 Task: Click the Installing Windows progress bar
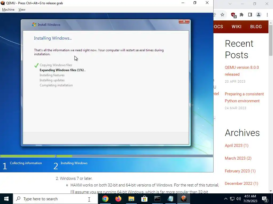(x=134, y=156)
